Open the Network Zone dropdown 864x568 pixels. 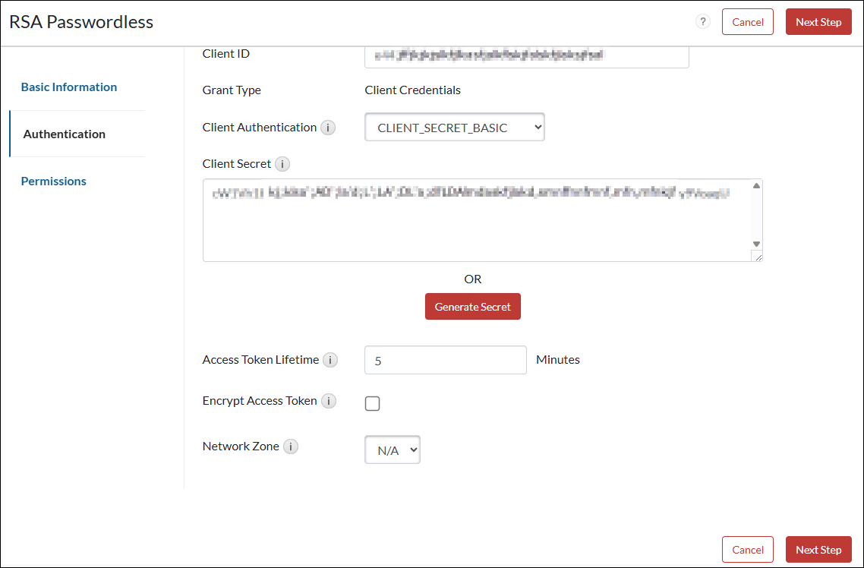(393, 450)
